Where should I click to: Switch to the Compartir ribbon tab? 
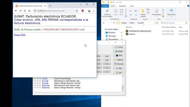click(x=122, y=6)
